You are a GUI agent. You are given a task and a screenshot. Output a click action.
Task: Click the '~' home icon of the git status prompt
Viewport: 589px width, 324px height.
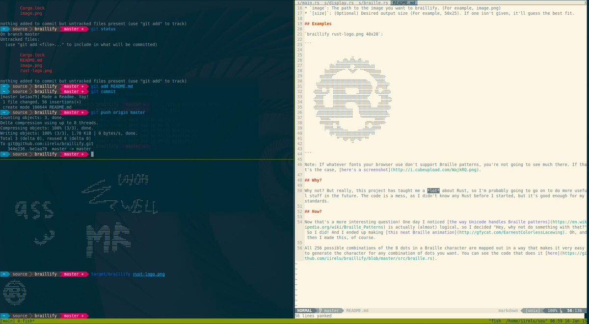(x=4, y=29)
